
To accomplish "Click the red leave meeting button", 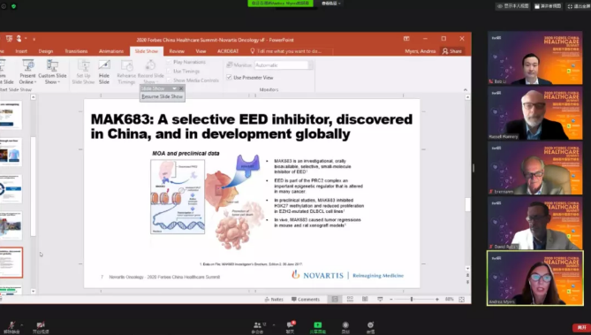I will pos(581,327).
